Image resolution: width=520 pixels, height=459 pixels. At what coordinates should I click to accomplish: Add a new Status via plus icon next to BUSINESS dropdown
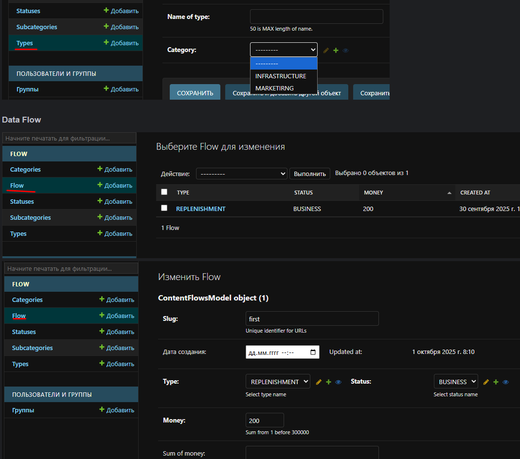click(496, 382)
